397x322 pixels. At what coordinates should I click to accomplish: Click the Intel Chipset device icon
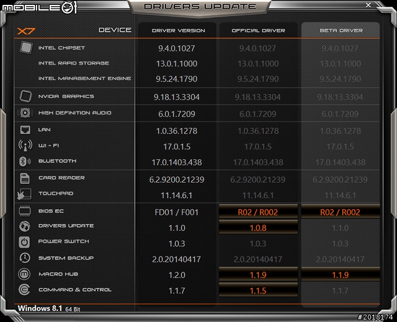click(26, 47)
